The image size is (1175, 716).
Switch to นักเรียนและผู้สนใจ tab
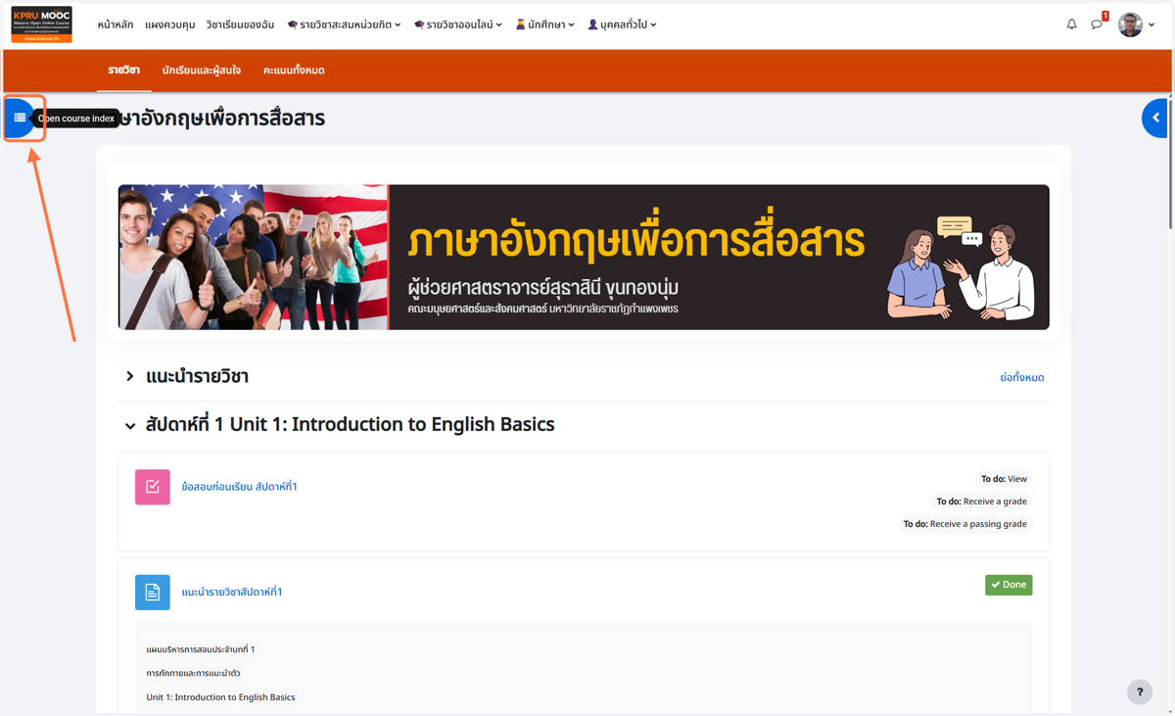click(x=202, y=71)
